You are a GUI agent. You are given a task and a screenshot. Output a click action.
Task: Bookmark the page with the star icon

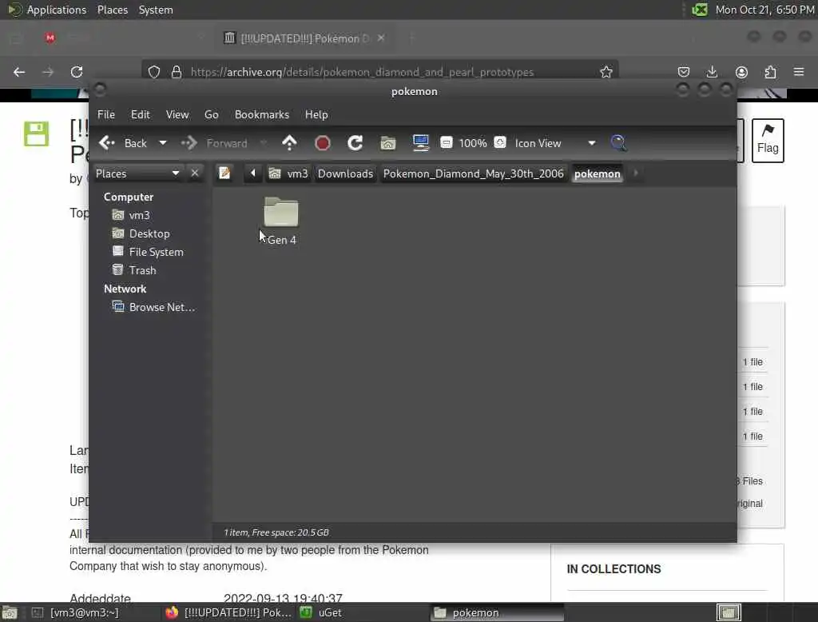click(x=606, y=71)
